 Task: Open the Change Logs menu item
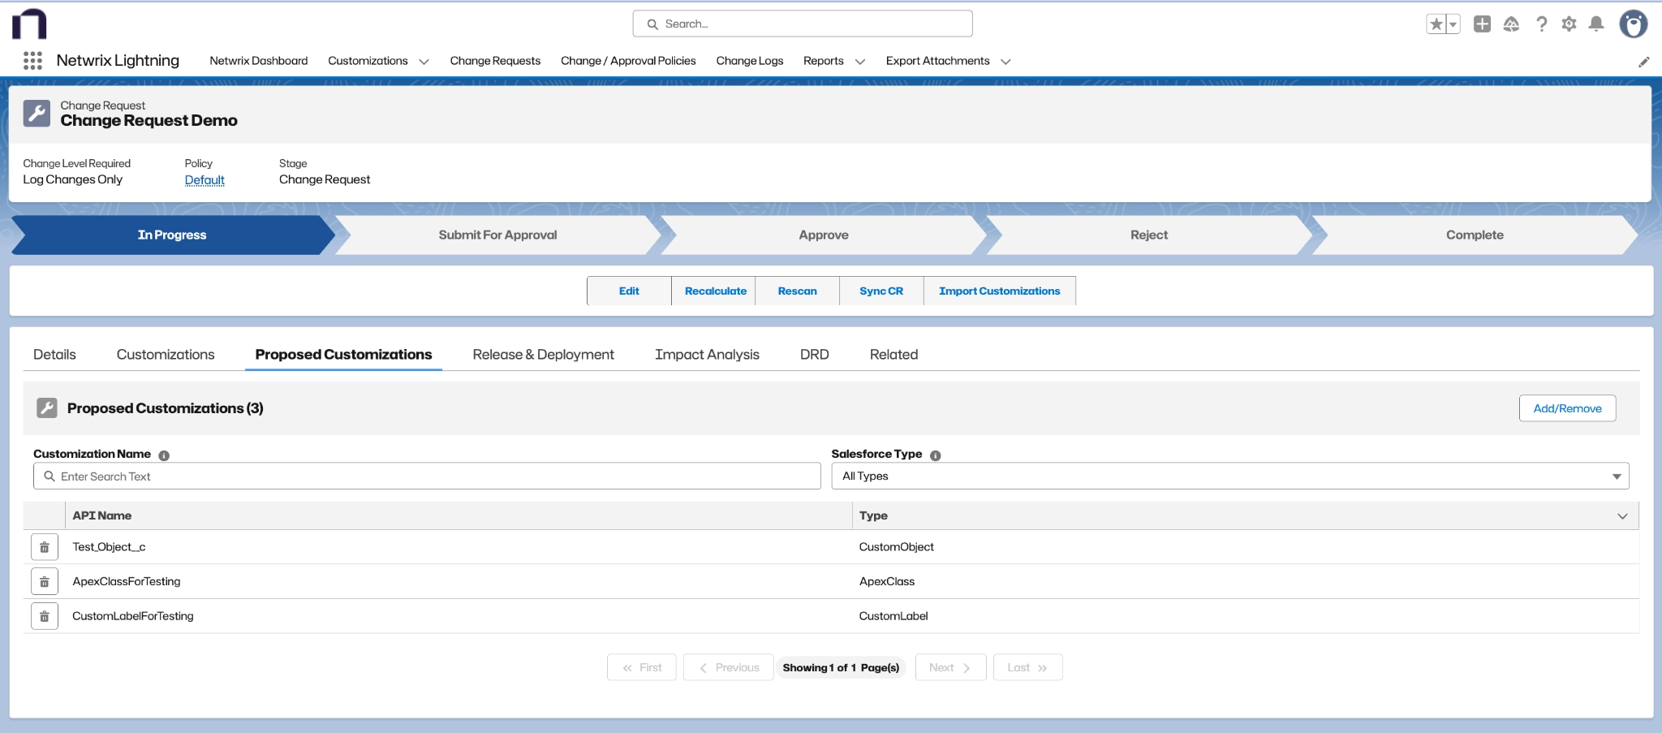pos(749,61)
